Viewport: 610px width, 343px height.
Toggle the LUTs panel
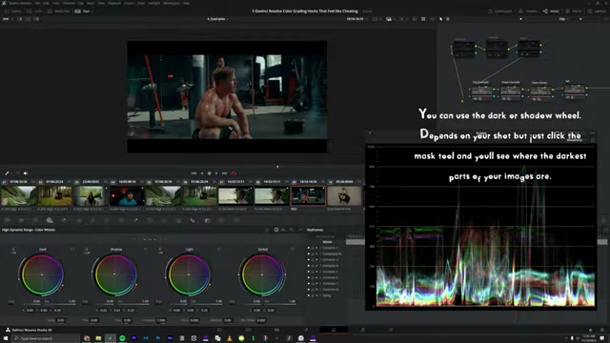coord(34,11)
